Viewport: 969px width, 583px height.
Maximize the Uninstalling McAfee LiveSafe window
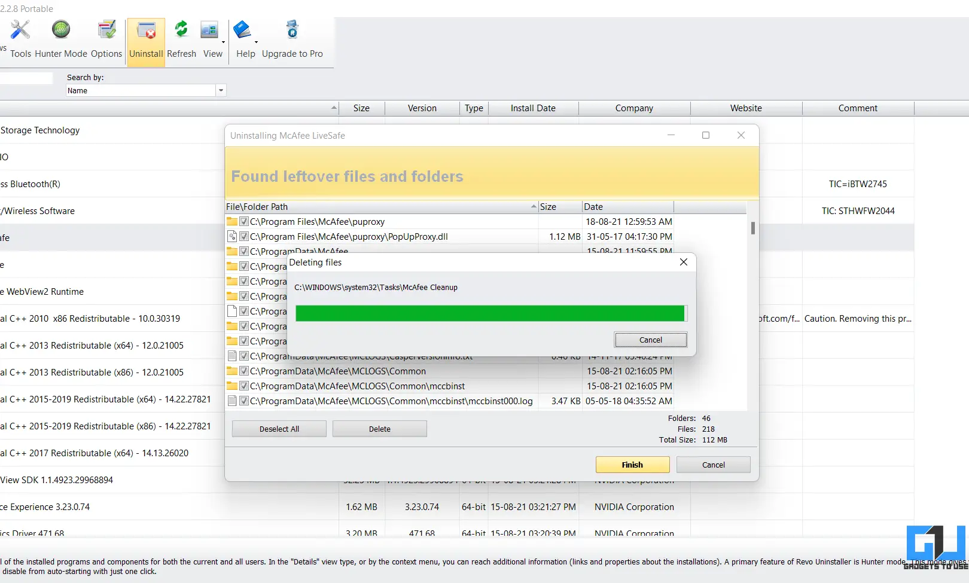(x=706, y=135)
